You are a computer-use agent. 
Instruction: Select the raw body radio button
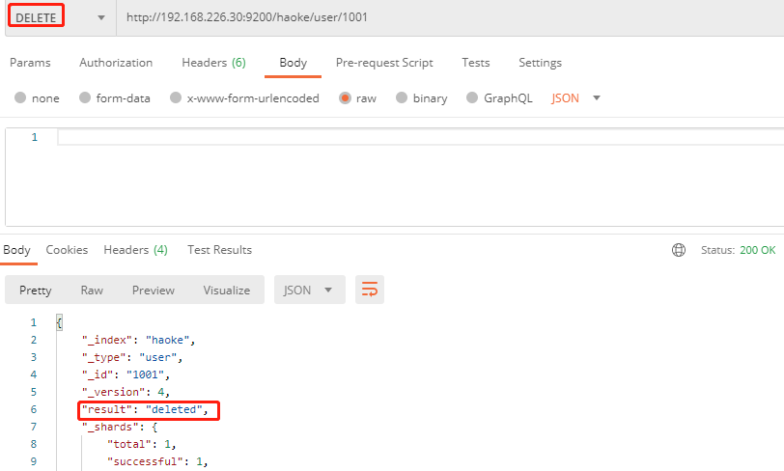(x=345, y=97)
